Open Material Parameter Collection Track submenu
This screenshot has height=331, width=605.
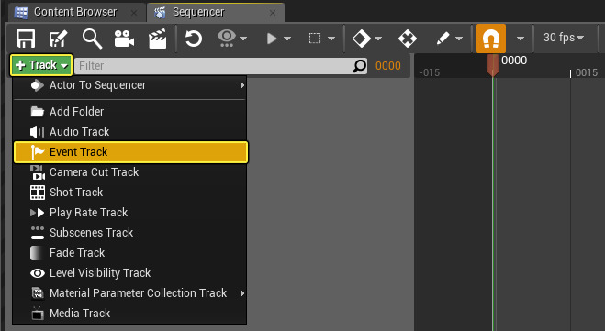tap(130, 293)
